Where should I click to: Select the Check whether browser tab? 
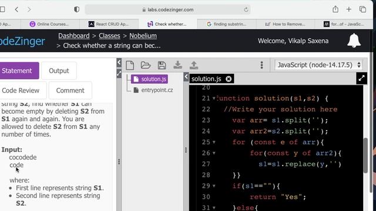point(167,24)
